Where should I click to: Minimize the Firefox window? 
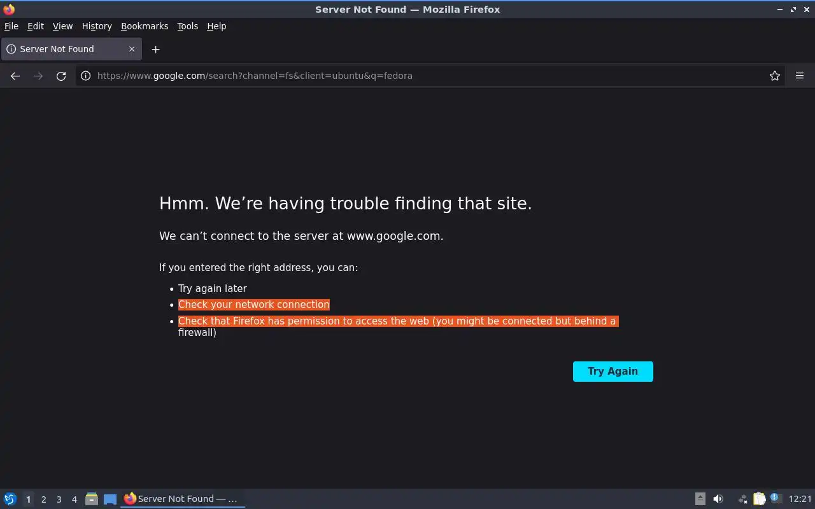pyautogui.click(x=780, y=10)
